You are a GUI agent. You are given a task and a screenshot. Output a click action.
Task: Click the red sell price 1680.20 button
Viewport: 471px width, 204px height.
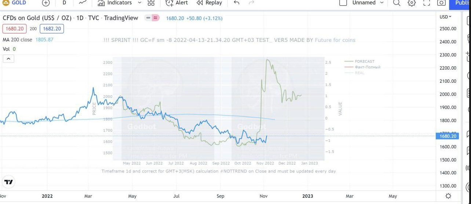click(x=15, y=29)
